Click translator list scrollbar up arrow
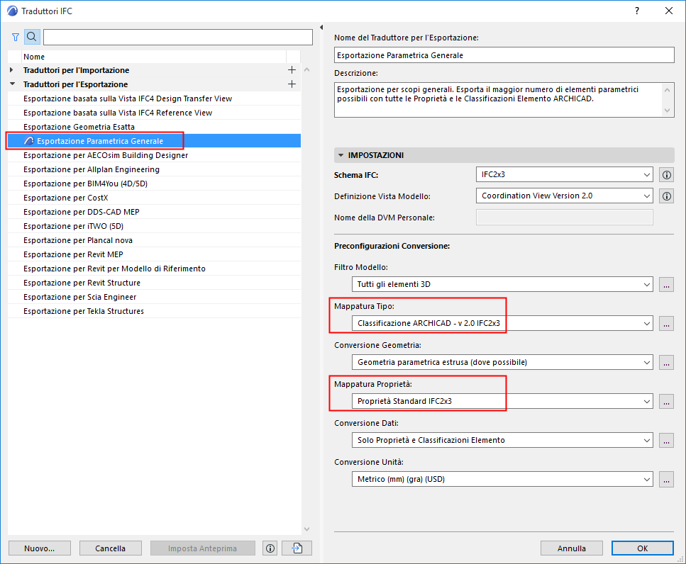686x564 pixels. point(306,69)
